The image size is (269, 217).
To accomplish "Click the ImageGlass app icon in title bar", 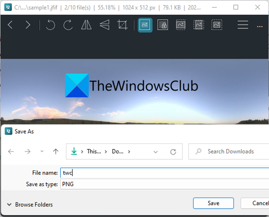I will click(8, 7).
